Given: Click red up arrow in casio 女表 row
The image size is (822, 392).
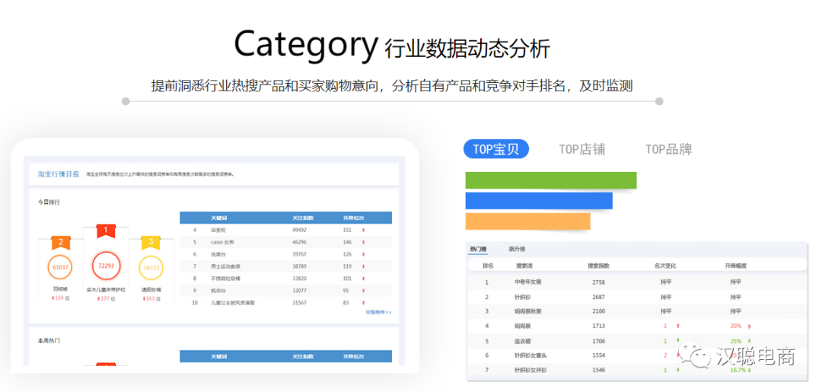Looking at the screenshot, I should click(364, 242).
